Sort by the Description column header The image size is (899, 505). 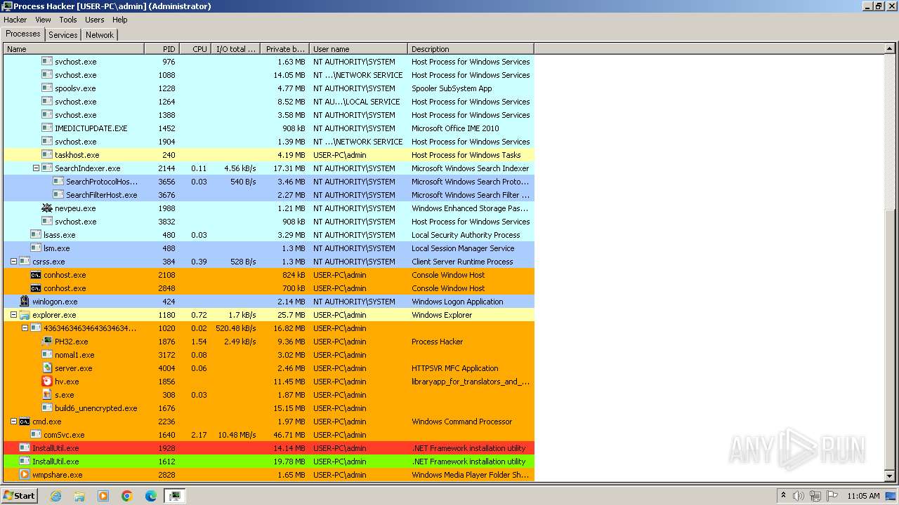pyautogui.click(x=471, y=49)
